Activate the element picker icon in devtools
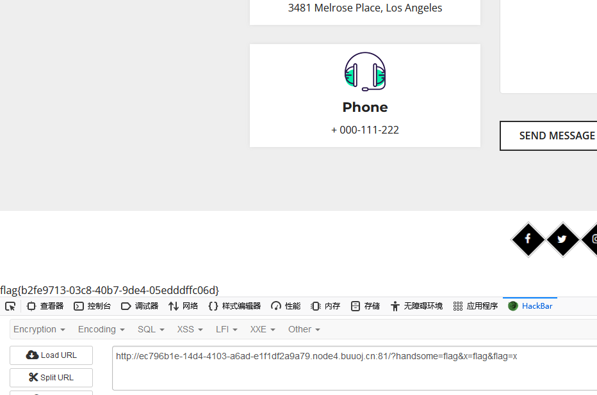This screenshot has height=395, width=597. coord(10,306)
